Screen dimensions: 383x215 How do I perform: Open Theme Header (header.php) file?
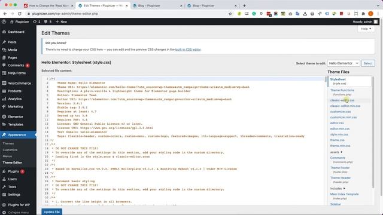coord(341,180)
